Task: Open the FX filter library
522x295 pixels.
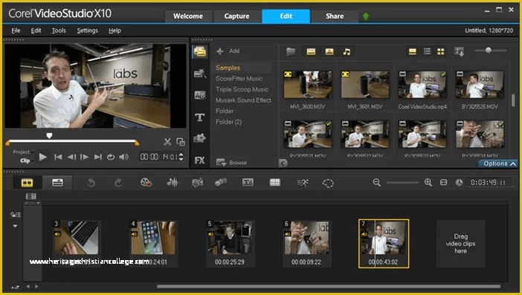Action: 200,161
